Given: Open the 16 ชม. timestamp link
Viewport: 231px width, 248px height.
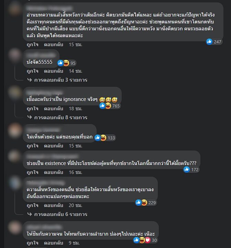Looking at the screenshot, I should (x=76, y=172).
